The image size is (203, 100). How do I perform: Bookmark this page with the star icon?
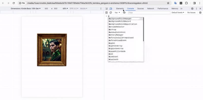point(168,3)
